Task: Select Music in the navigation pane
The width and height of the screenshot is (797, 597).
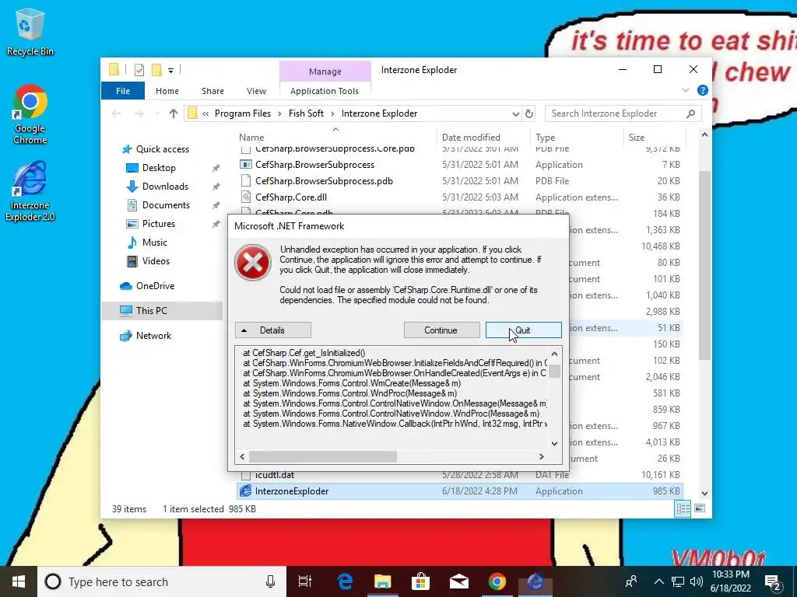Action: coord(154,243)
